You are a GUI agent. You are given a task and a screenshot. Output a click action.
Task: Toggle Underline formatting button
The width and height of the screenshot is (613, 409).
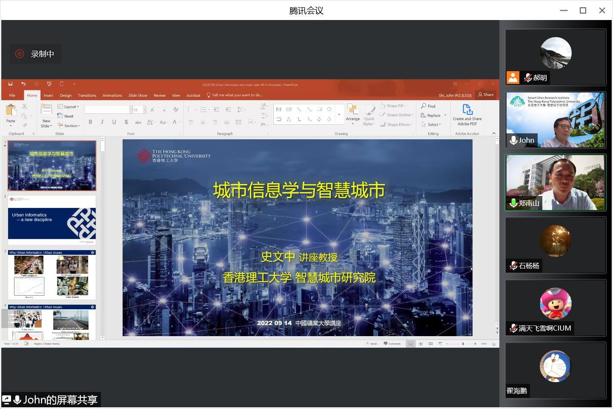coord(114,122)
